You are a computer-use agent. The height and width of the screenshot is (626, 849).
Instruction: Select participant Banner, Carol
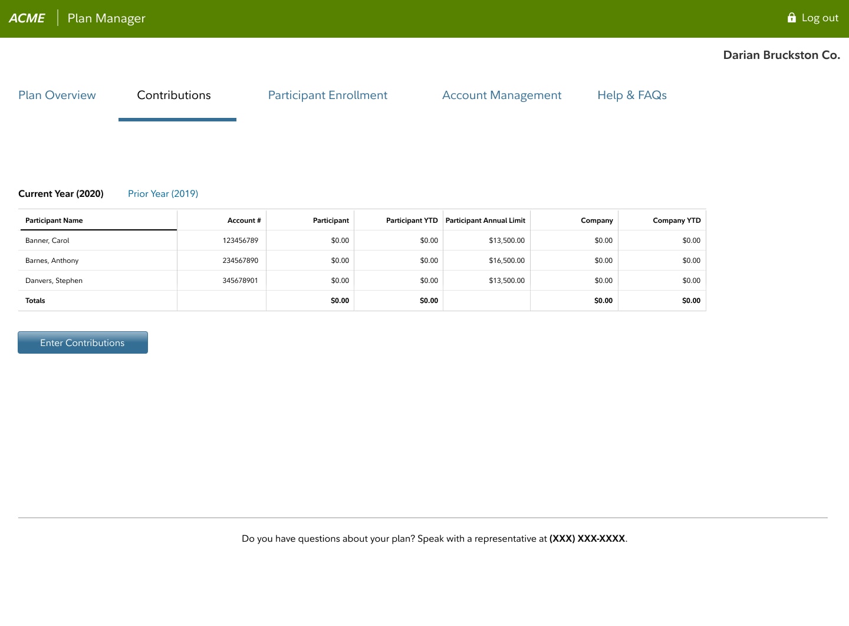click(47, 240)
